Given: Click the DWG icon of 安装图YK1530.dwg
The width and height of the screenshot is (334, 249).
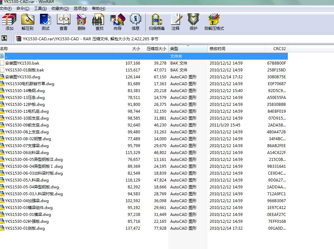Looking at the screenshot, I should click(2, 77).
